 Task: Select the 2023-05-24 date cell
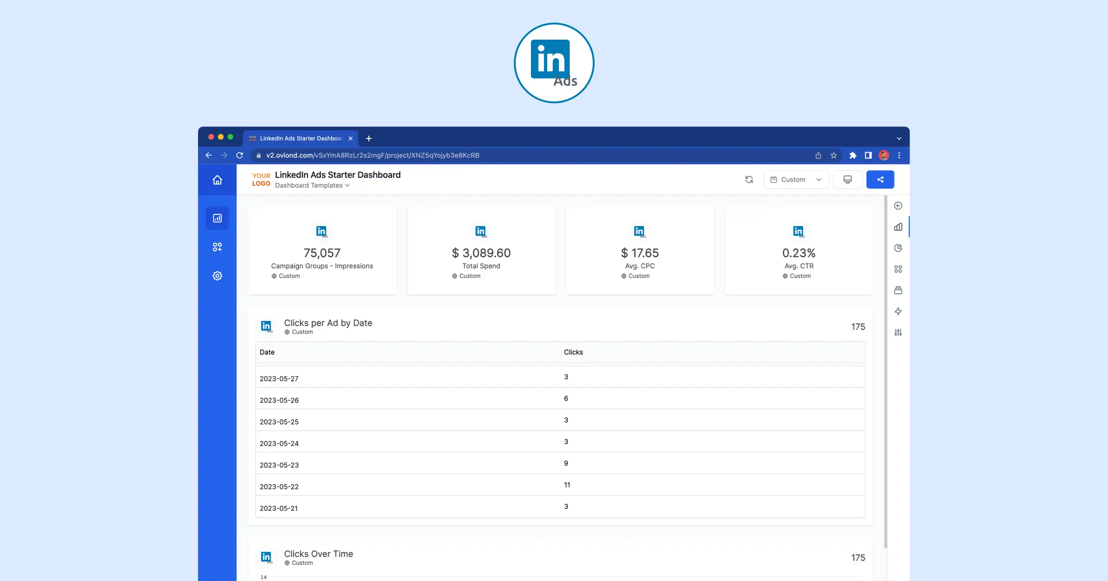pyautogui.click(x=279, y=444)
